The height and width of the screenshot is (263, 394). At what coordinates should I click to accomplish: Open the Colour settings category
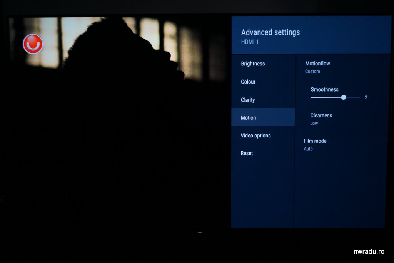click(263, 82)
